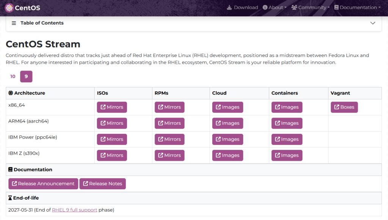Click the IBM Z ISOs Mirrors button
The width and height of the screenshot is (388, 220).
112,156
